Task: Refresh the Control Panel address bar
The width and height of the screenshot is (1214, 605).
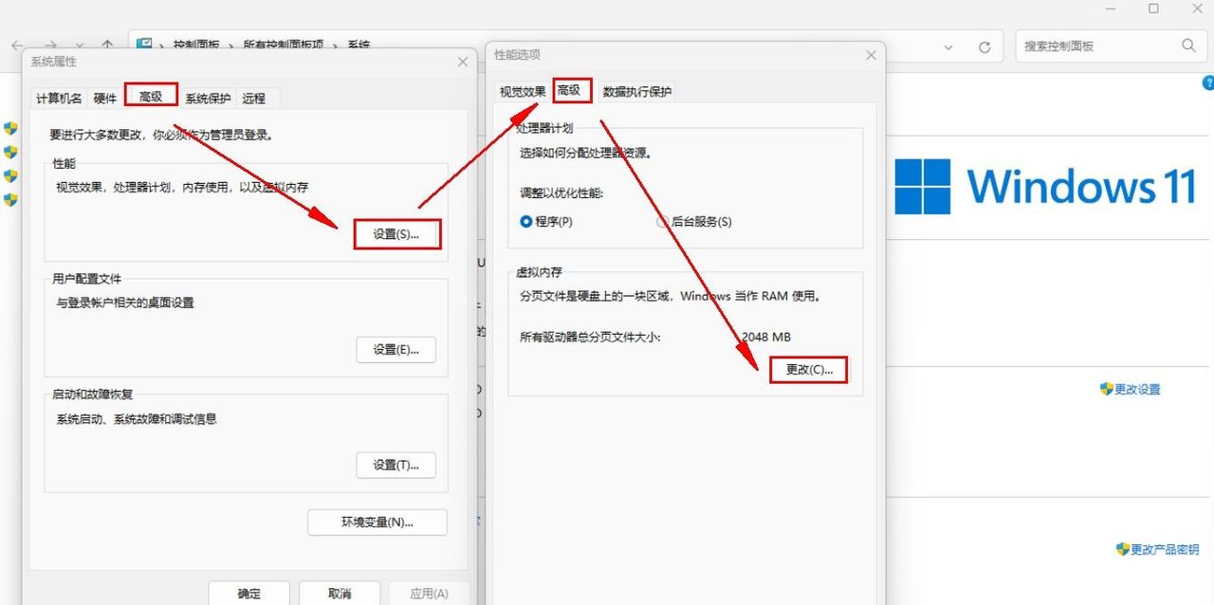Action: (x=984, y=46)
